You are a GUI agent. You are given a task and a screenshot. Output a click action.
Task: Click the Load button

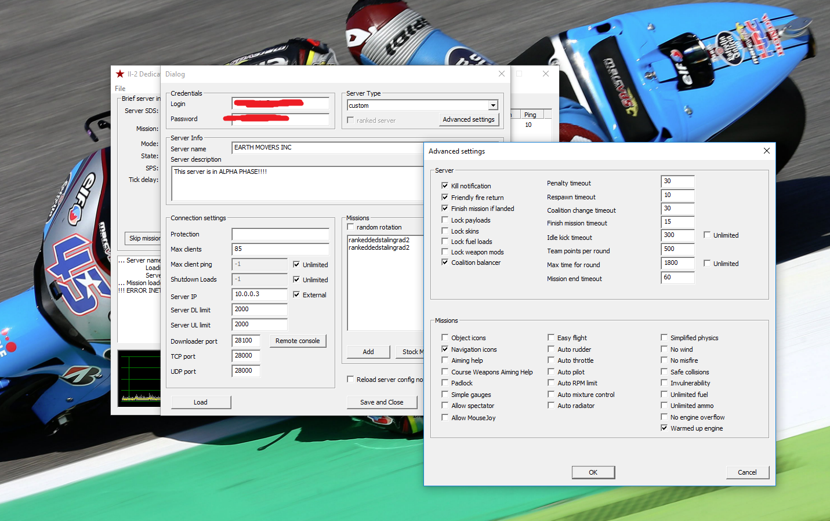pyautogui.click(x=201, y=402)
